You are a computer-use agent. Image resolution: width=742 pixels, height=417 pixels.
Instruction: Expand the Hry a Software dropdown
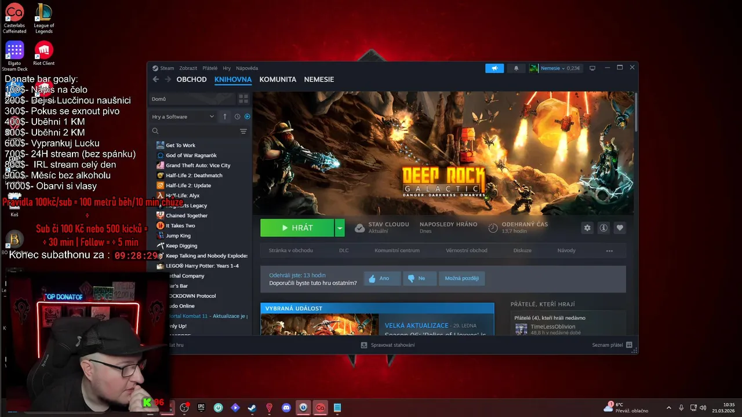coord(183,116)
